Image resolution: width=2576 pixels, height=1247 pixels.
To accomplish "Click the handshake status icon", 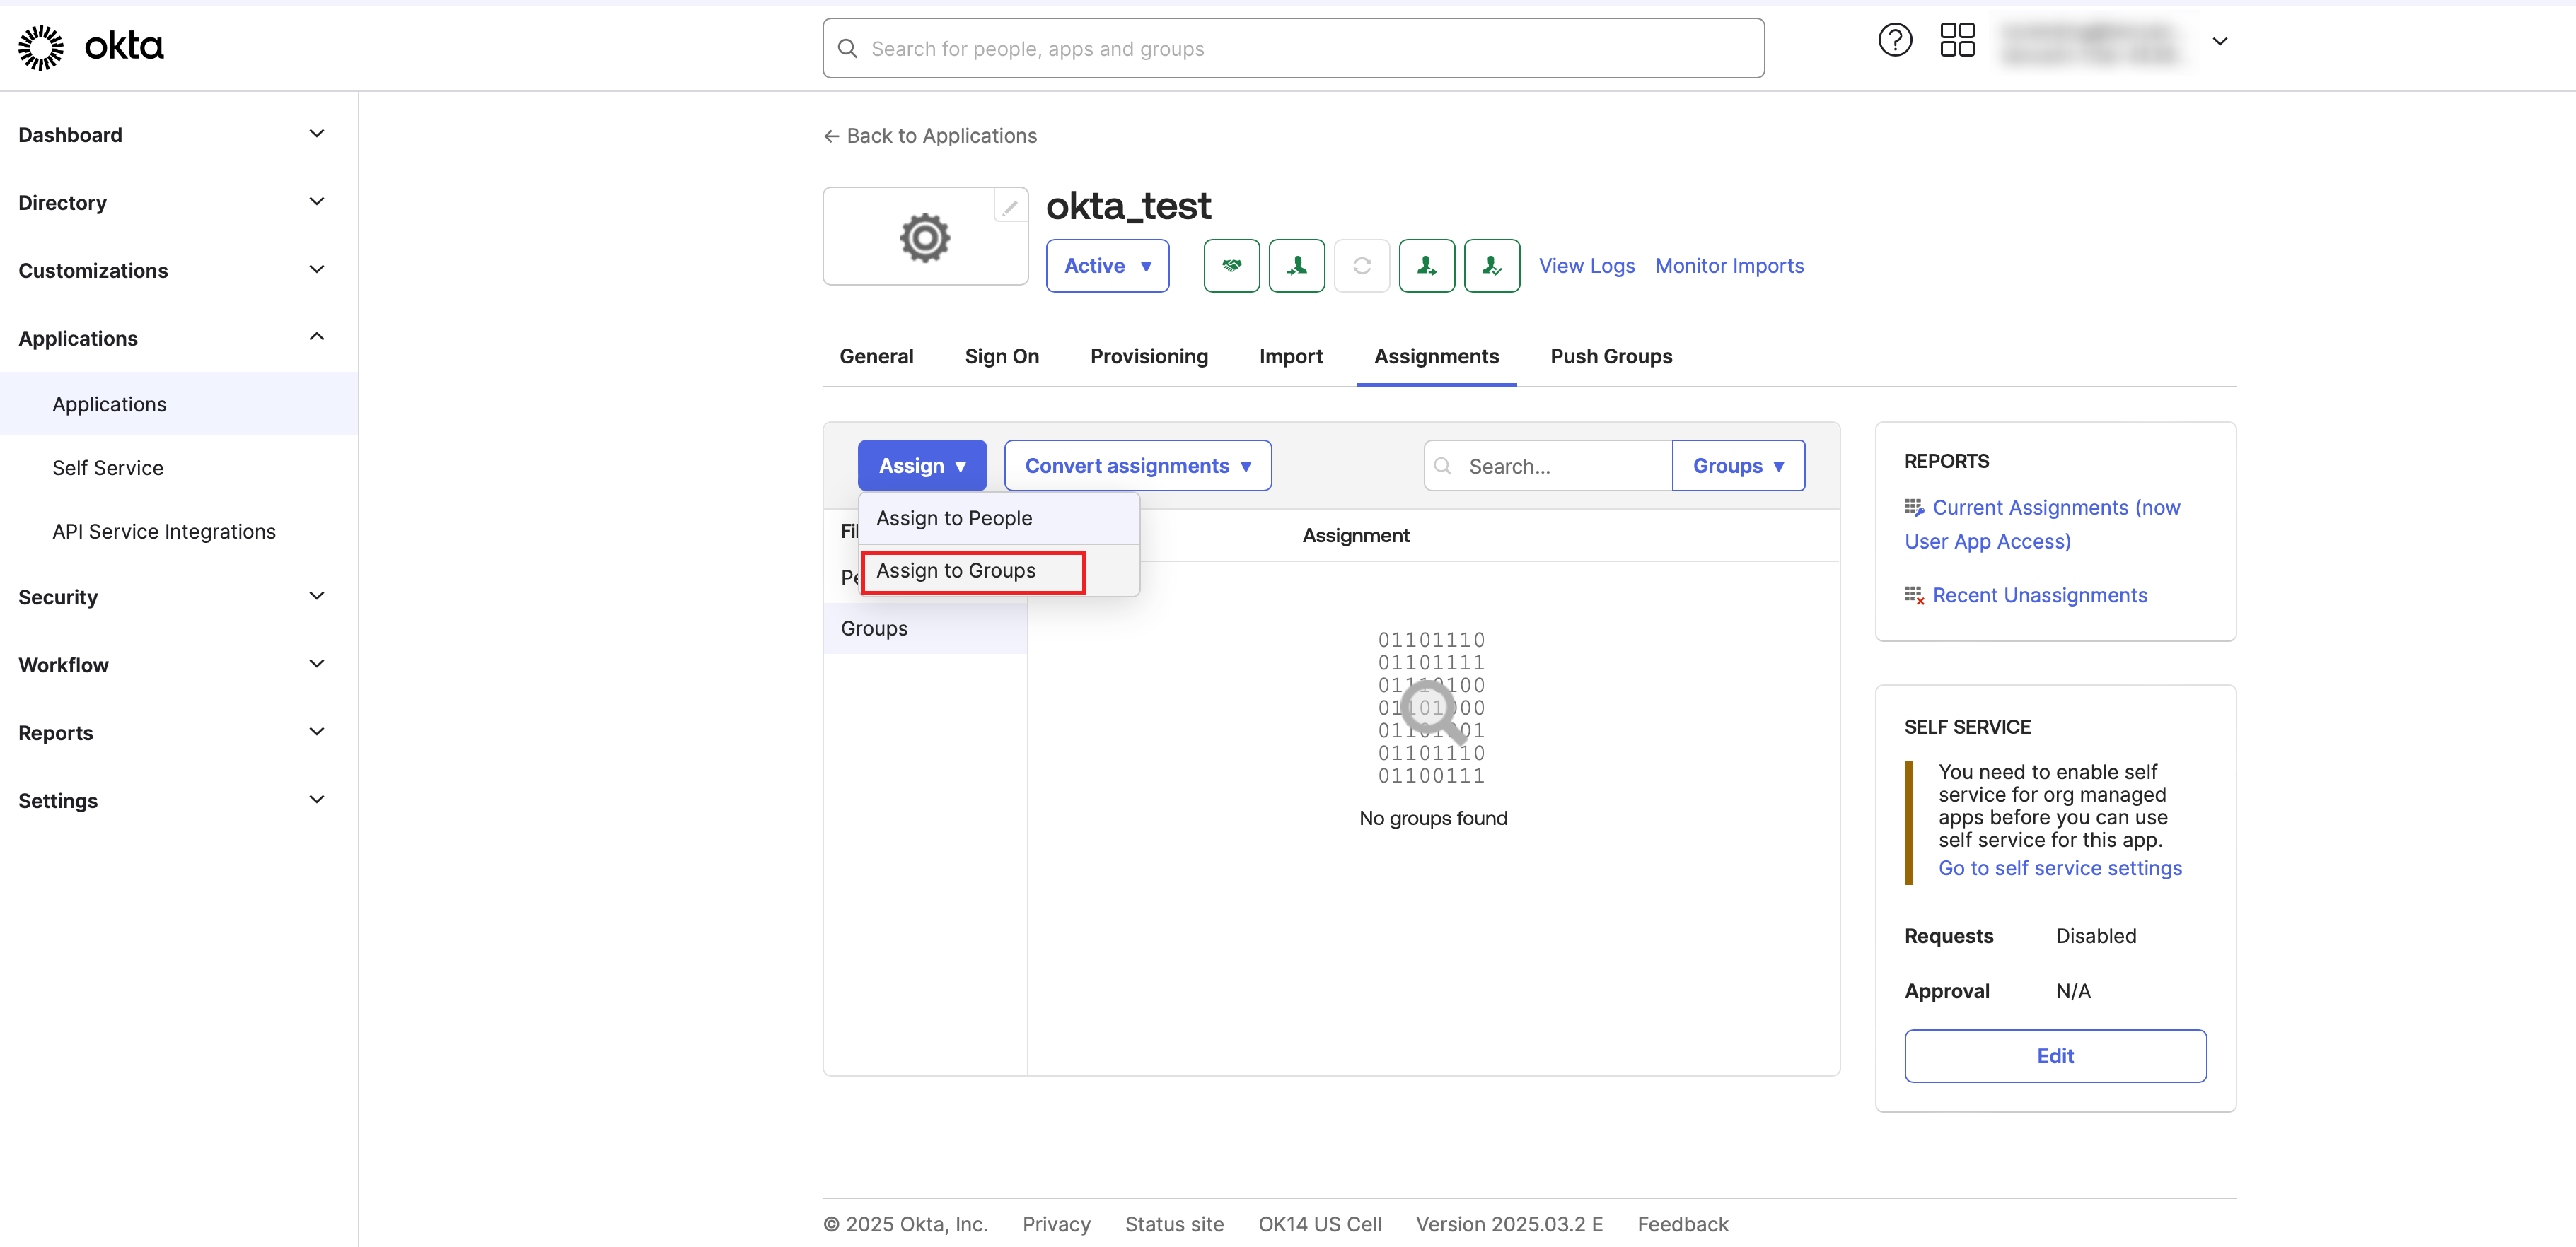I will tap(1231, 266).
